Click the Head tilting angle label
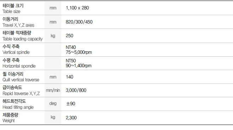 [x=18, y=107]
